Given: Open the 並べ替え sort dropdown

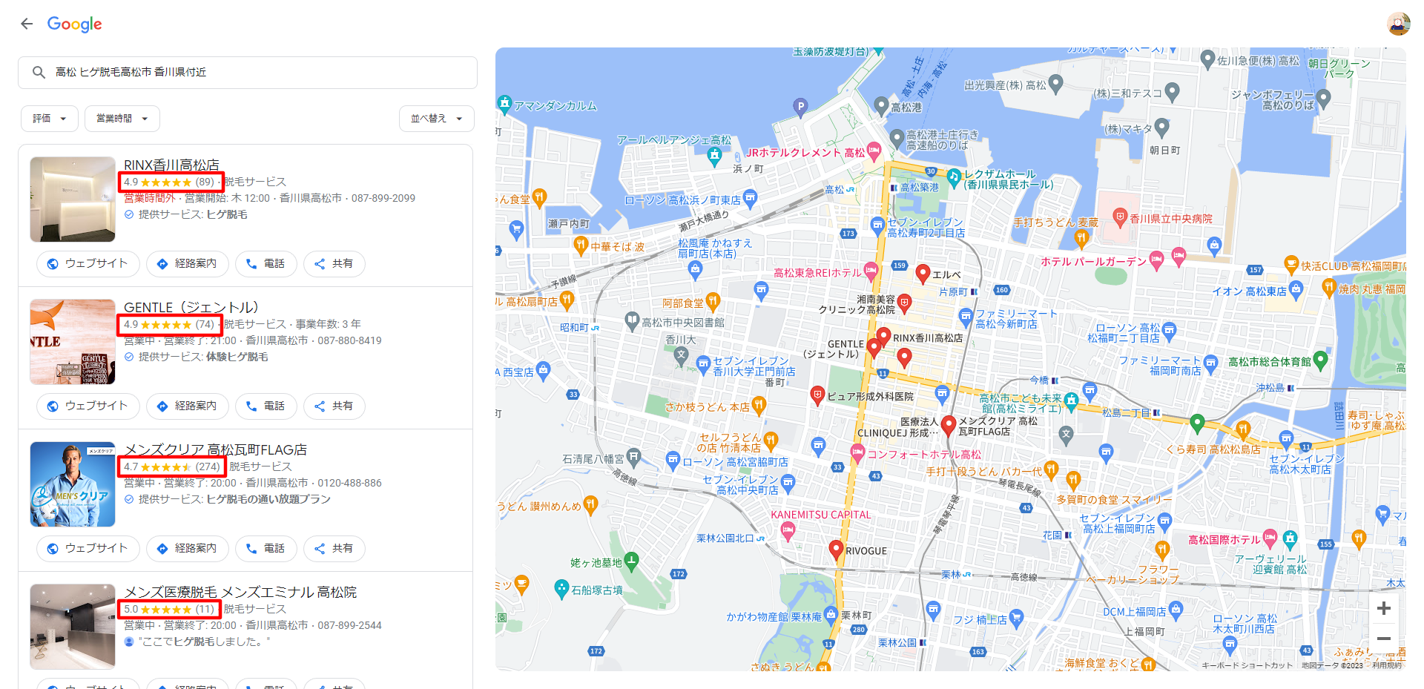Looking at the screenshot, I should 437,119.
